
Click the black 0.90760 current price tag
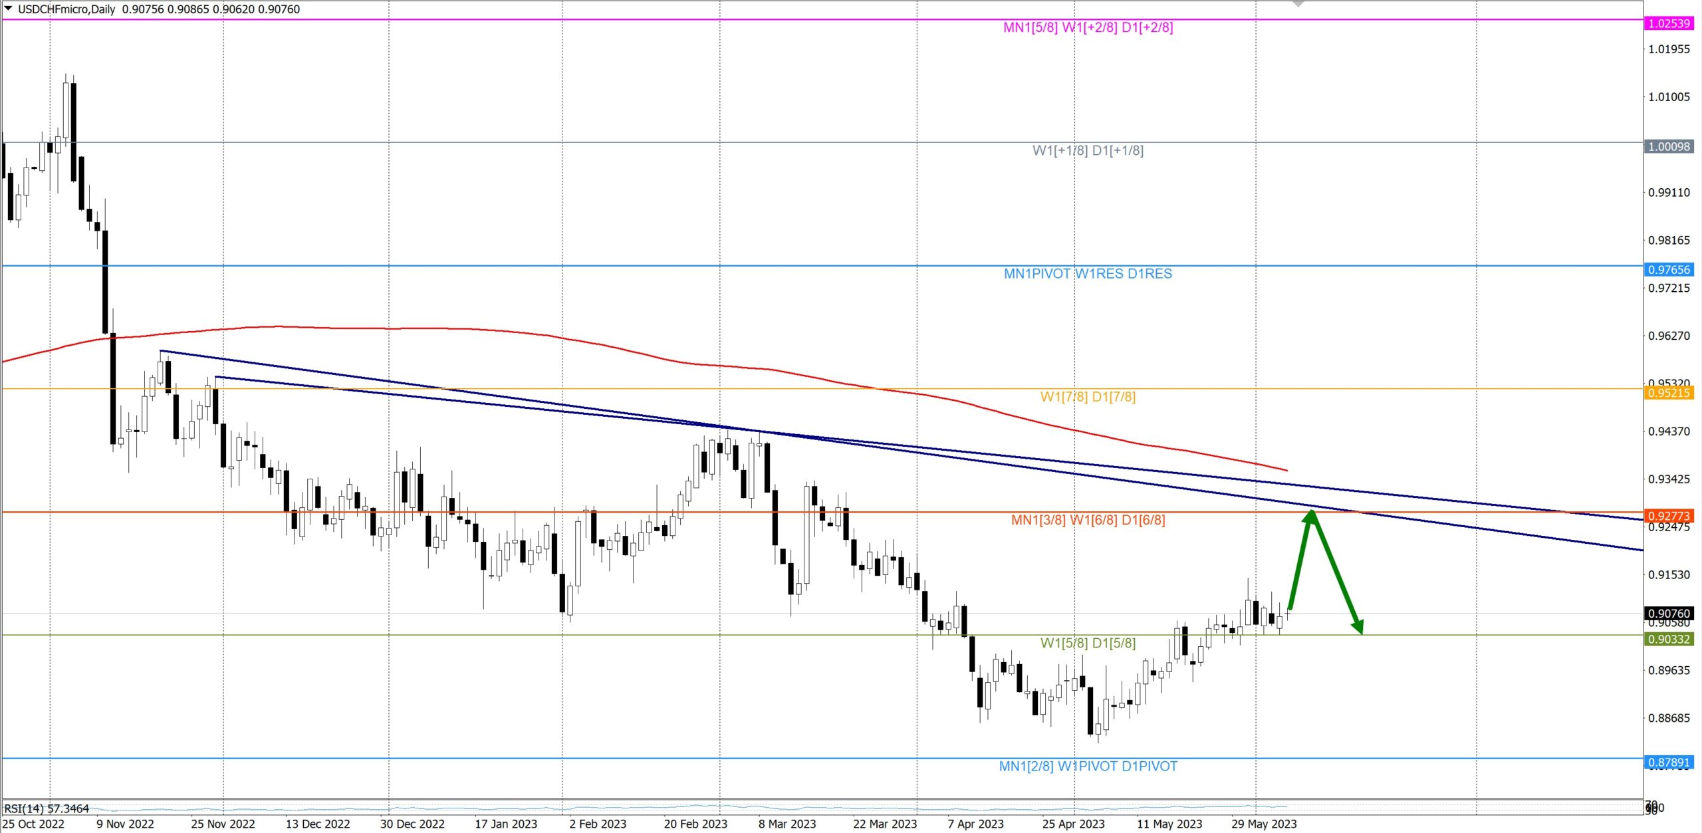click(1669, 613)
